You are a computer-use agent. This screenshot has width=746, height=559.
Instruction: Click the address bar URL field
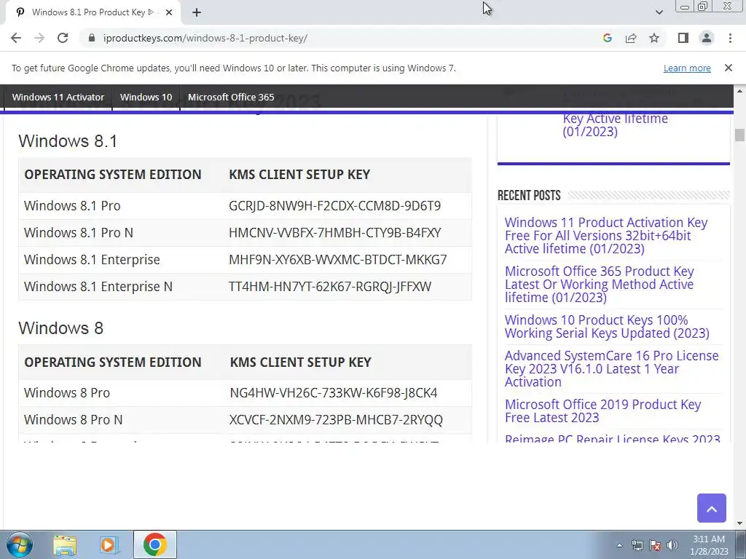click(x=333, y=38)
